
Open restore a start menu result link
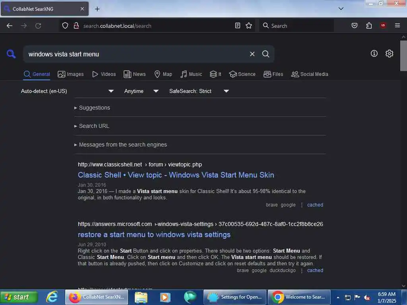click(154, 235)
